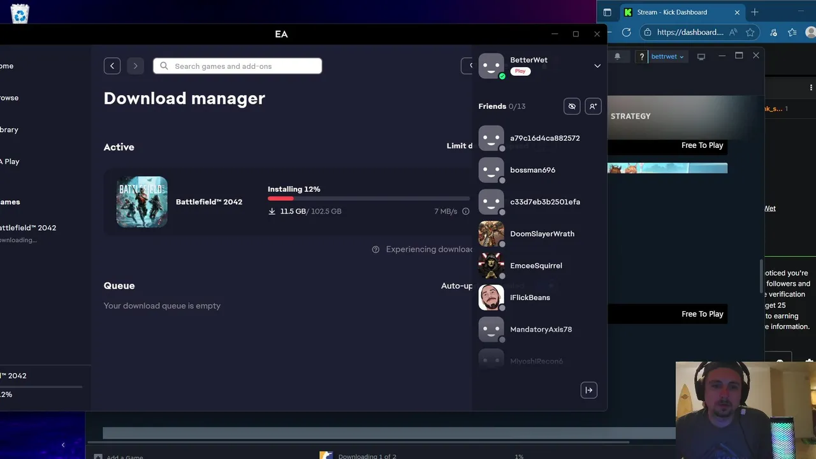Add page to favorites star icon
Image resolution: width=816 pixels, height=459 pixels.
click(x=750, y=32)
